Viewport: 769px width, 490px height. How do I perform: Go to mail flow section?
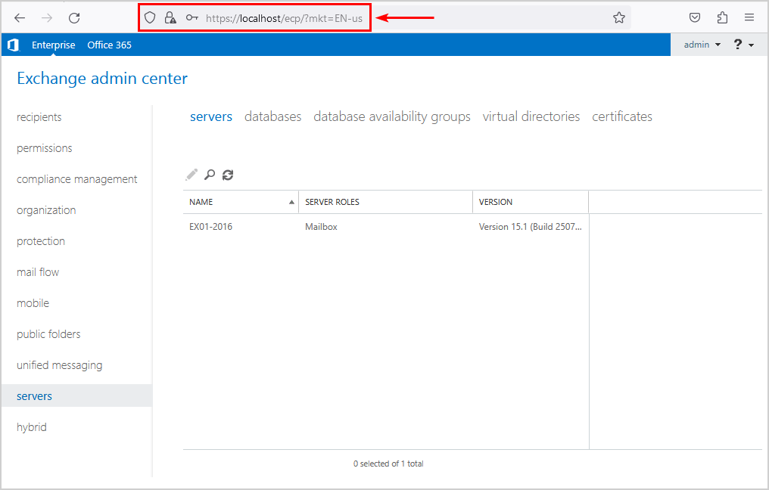(38, 272)
